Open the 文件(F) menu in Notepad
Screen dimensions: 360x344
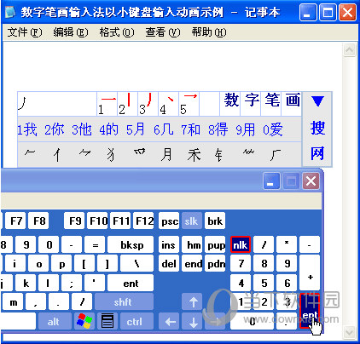[25, 32]
